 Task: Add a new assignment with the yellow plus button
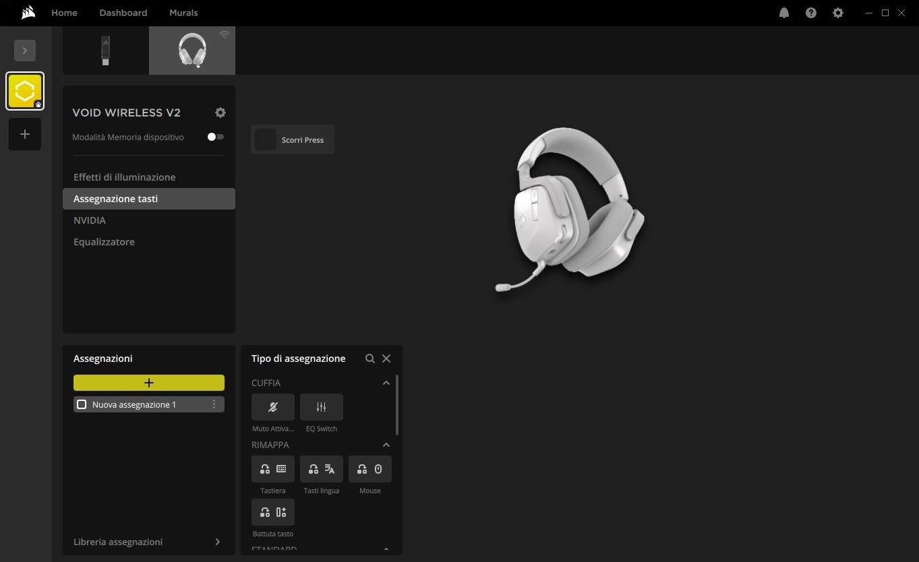tap(148, 383)
